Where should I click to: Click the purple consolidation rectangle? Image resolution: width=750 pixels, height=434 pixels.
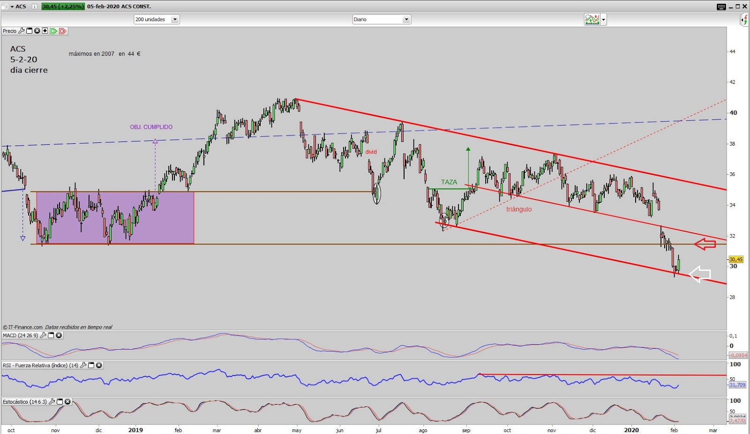[115, 218]
